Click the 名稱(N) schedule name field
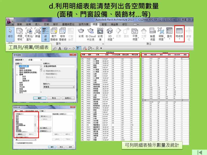The height and width of the screenshot is (155, 207). pos(59,66)
